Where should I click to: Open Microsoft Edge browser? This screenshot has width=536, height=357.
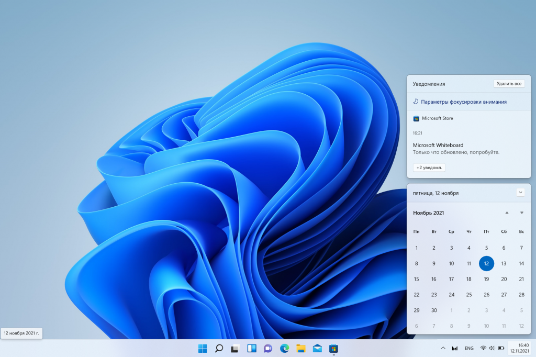point(284,348)
